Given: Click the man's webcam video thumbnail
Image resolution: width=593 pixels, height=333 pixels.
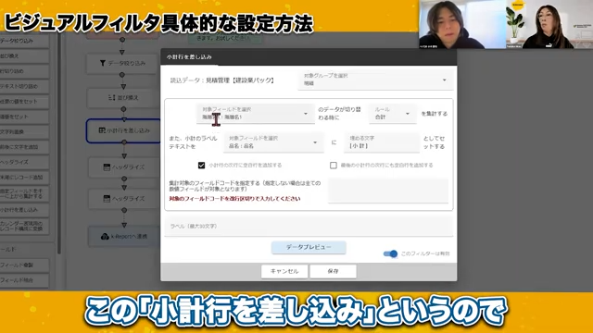Looking at the screenshot, I should (462, 24).
